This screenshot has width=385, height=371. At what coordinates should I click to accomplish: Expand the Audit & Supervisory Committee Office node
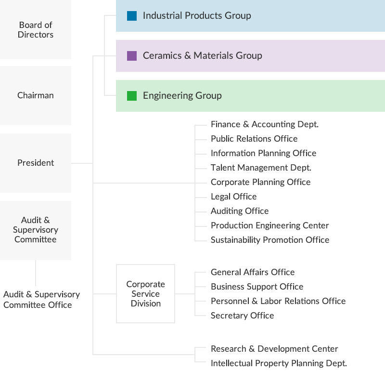pos(42,298)
